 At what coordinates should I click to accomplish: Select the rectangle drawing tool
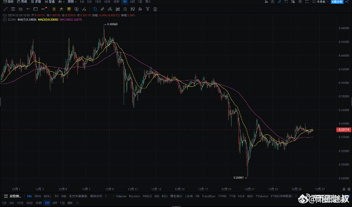point(35,9)
